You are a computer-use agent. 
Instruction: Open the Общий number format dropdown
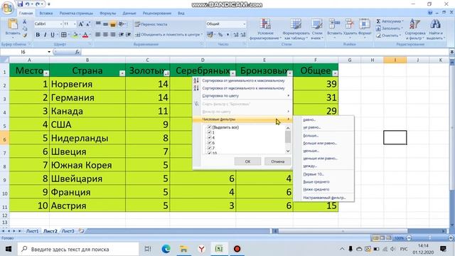(244, 24)
